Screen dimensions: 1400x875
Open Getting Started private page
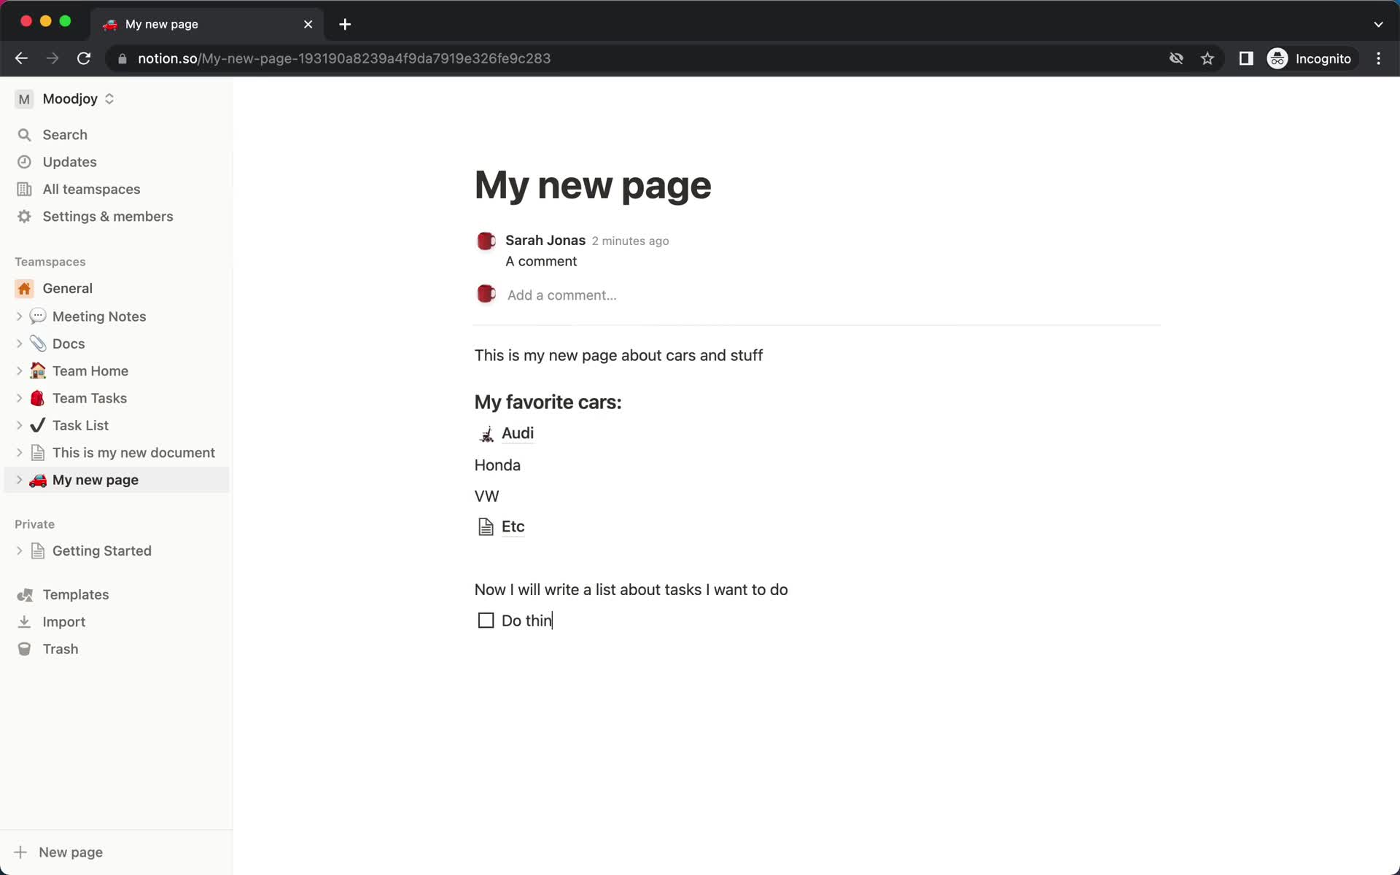(102, 551)
